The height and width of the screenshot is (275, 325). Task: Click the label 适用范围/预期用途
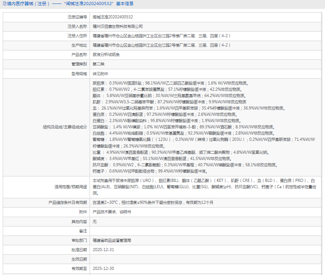(71, 187)
